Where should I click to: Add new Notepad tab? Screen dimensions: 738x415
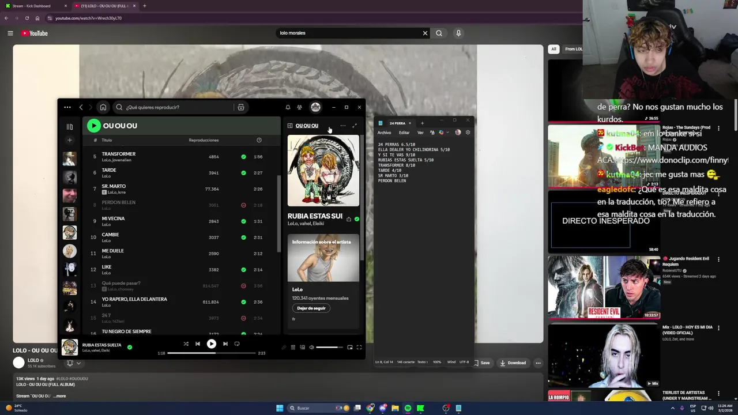pos(422,123)
